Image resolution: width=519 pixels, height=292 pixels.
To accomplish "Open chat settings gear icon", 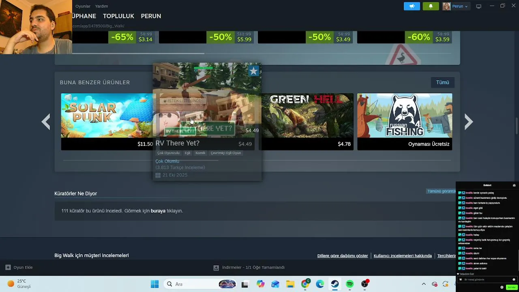I will point(502,287).
